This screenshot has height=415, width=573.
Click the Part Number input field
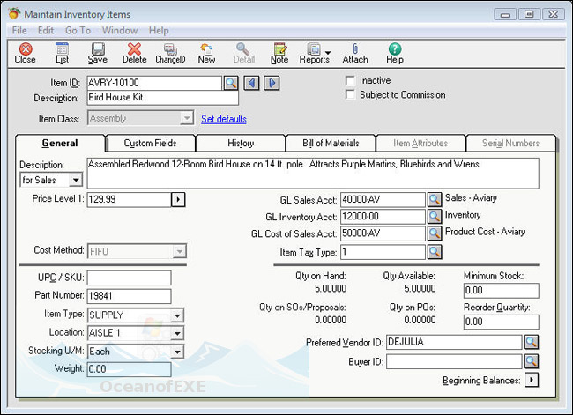pos(129,296)
